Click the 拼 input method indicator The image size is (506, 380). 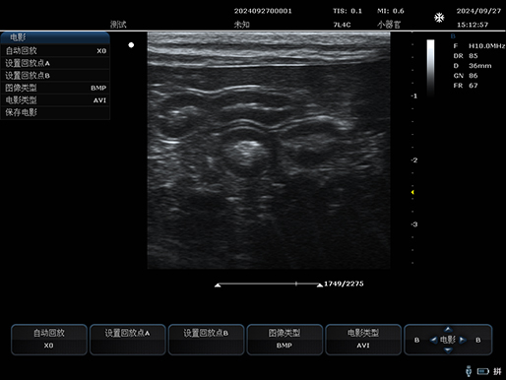pos(497,371)
